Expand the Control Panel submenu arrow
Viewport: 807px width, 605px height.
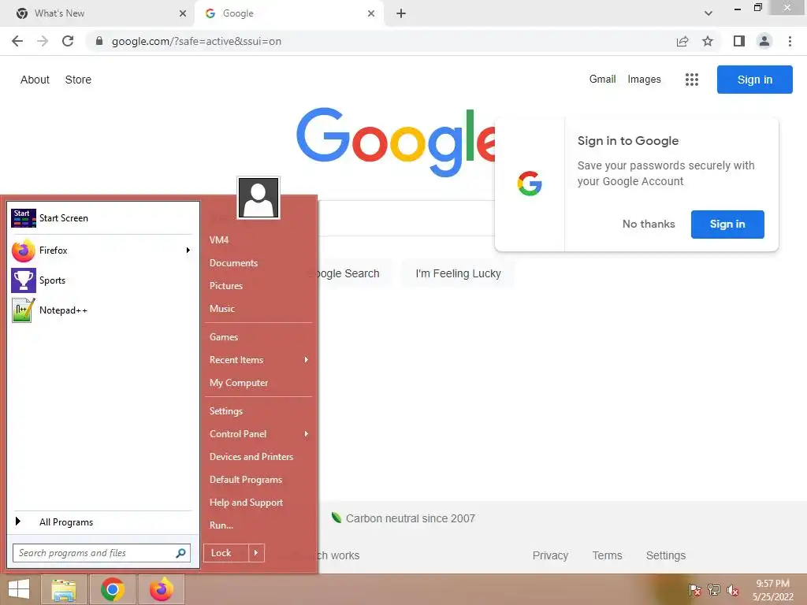point(307,434)
